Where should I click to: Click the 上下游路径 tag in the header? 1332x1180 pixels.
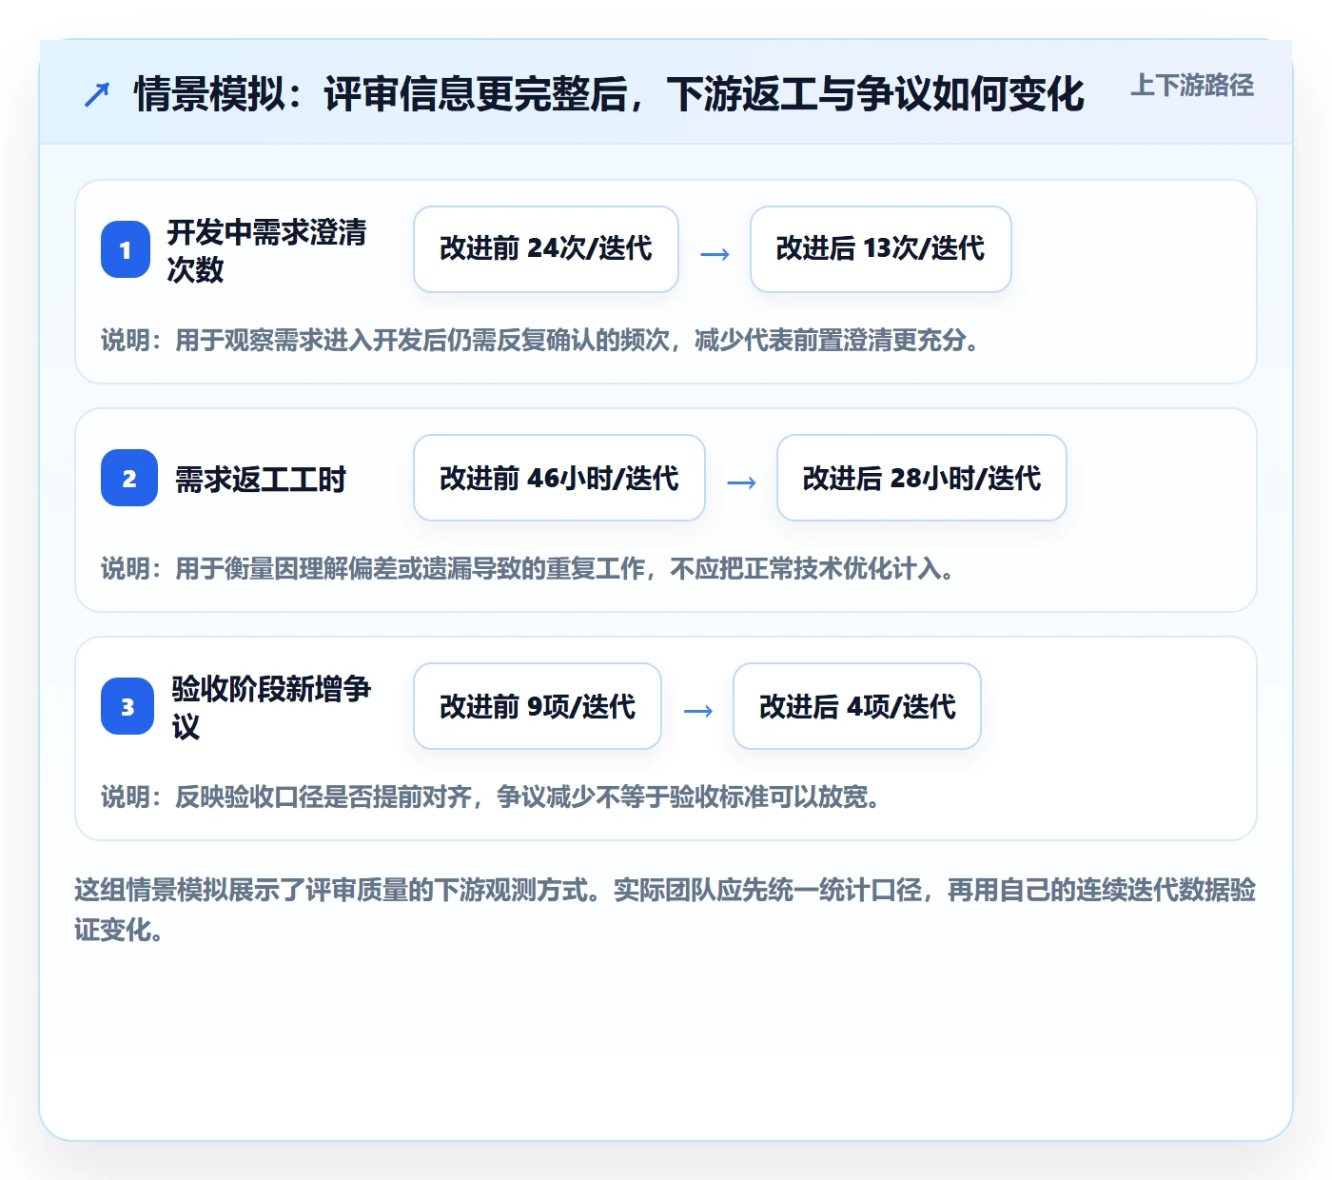[1192, 86]
